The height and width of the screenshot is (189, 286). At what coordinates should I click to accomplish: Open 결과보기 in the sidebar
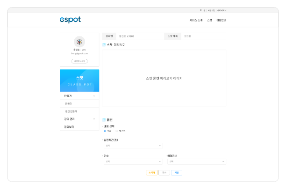tap(79, 127)
